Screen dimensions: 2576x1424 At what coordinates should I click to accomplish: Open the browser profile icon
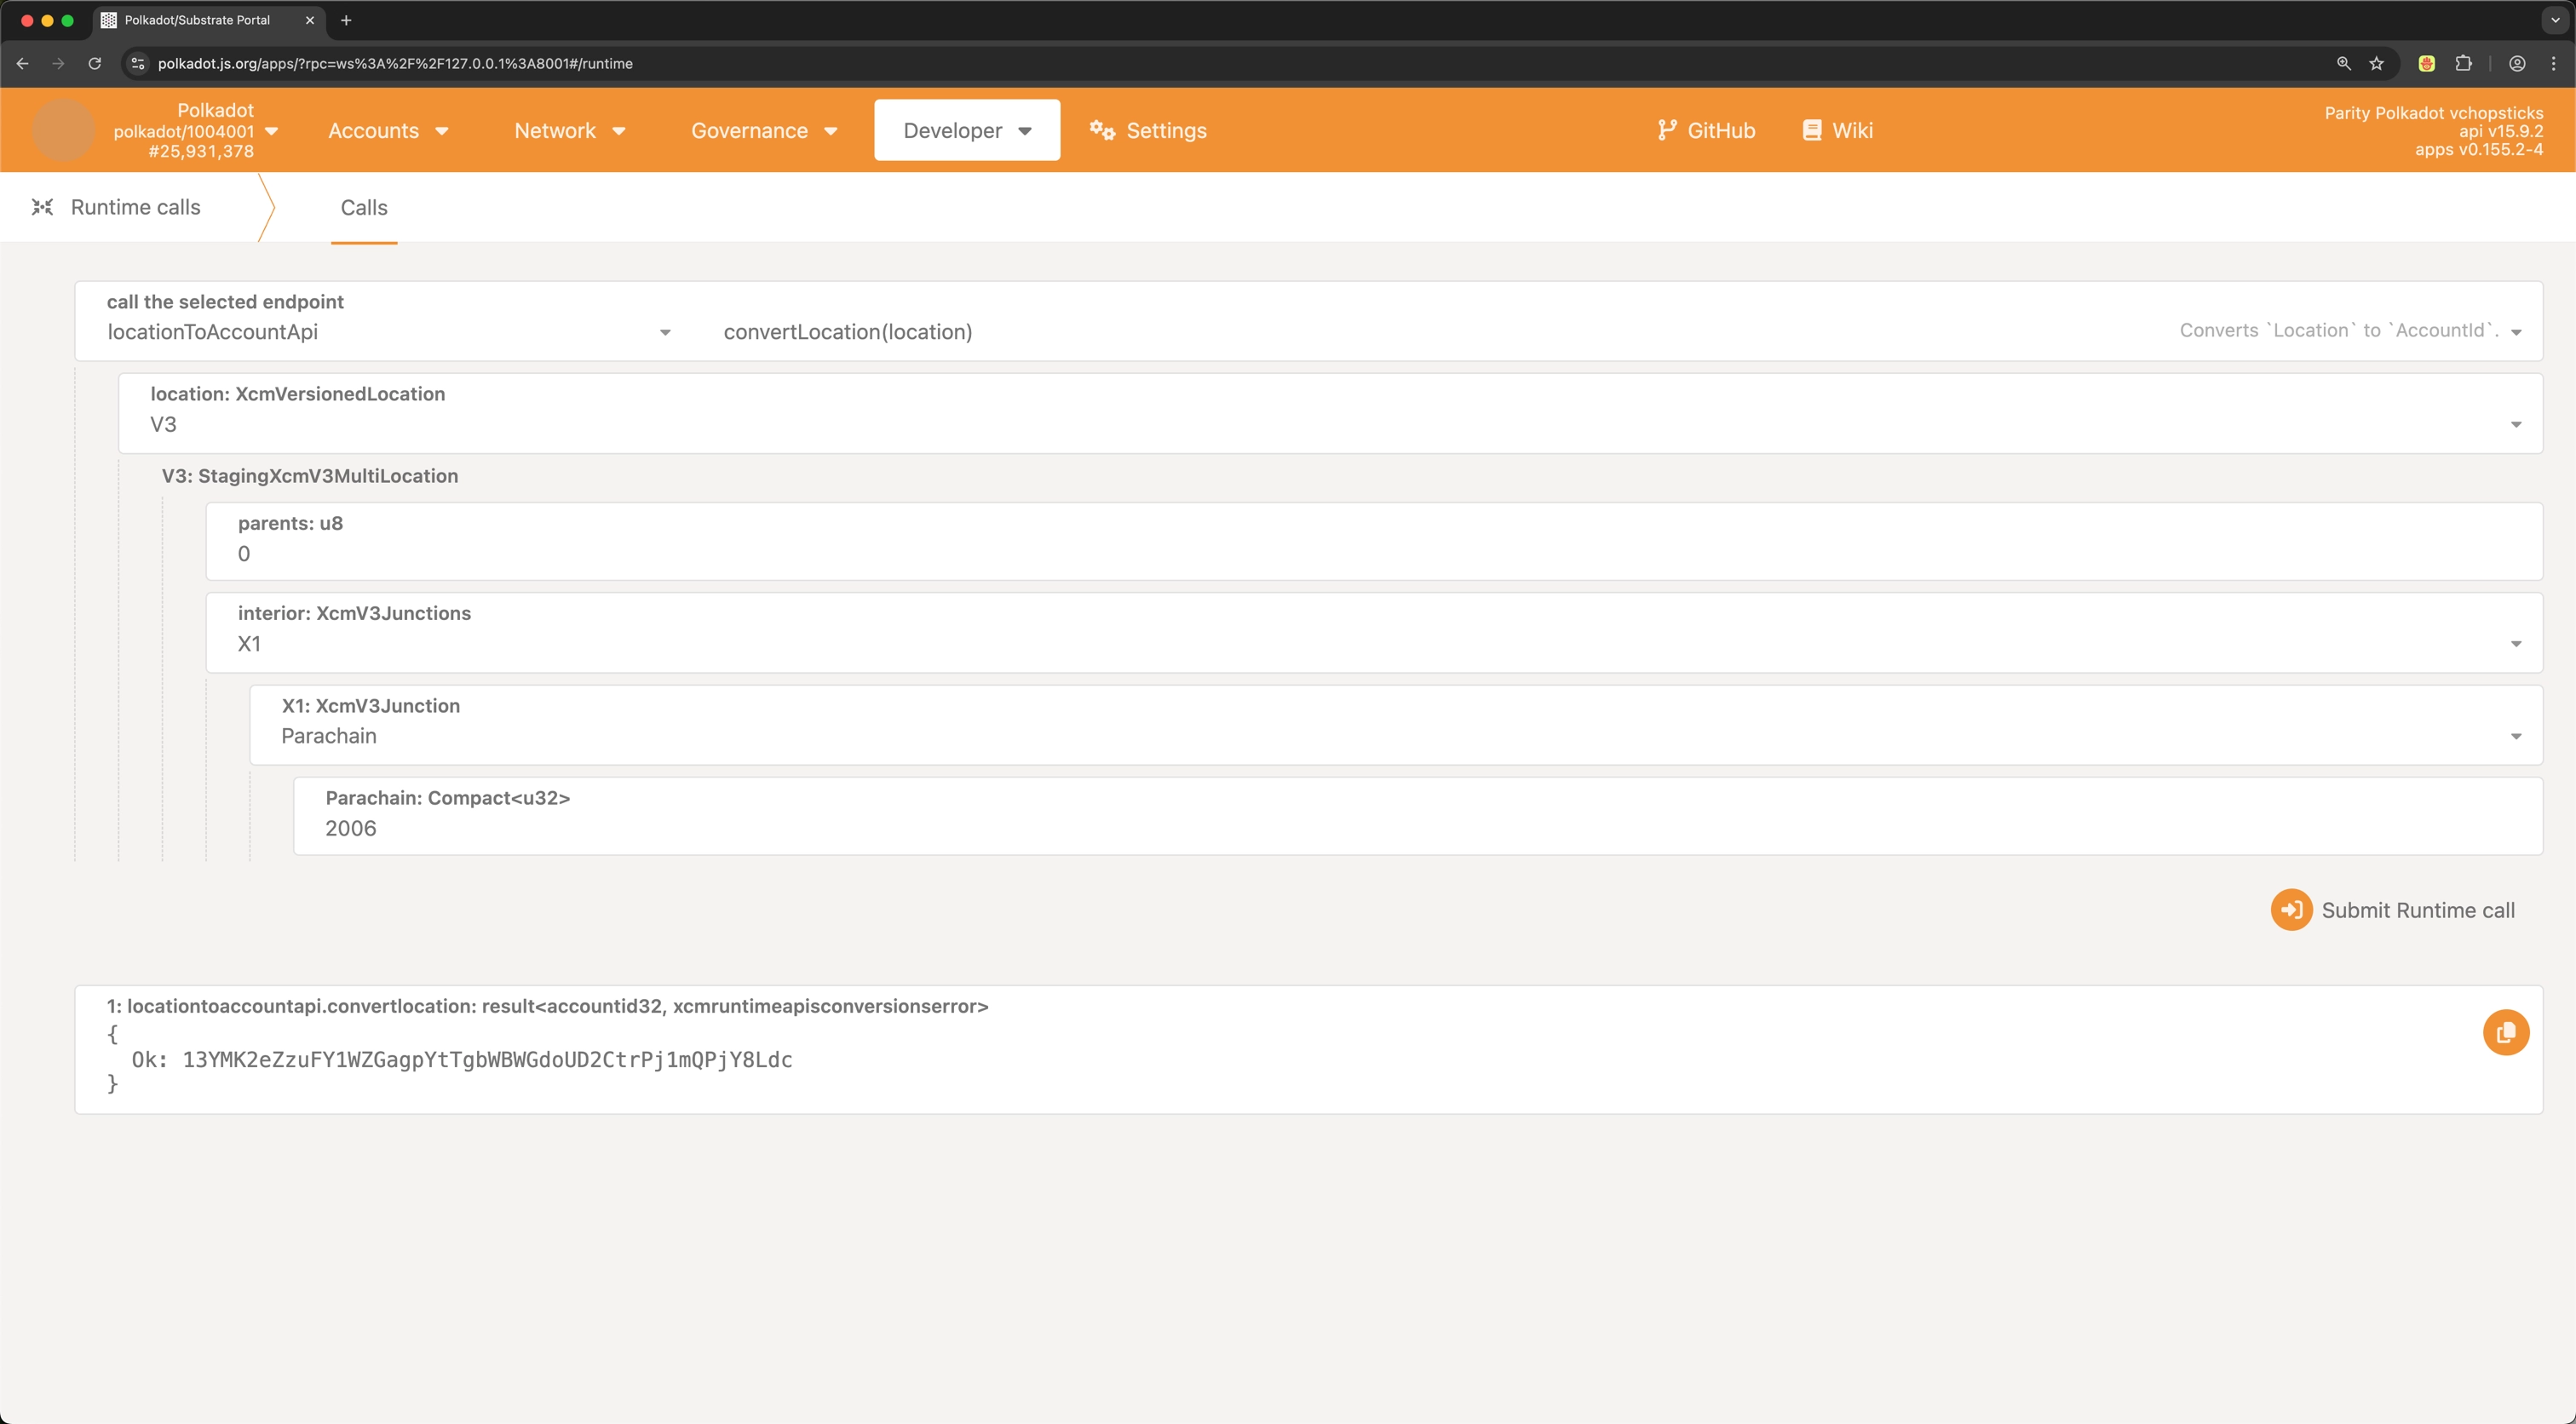click(x=2517, y=63)
